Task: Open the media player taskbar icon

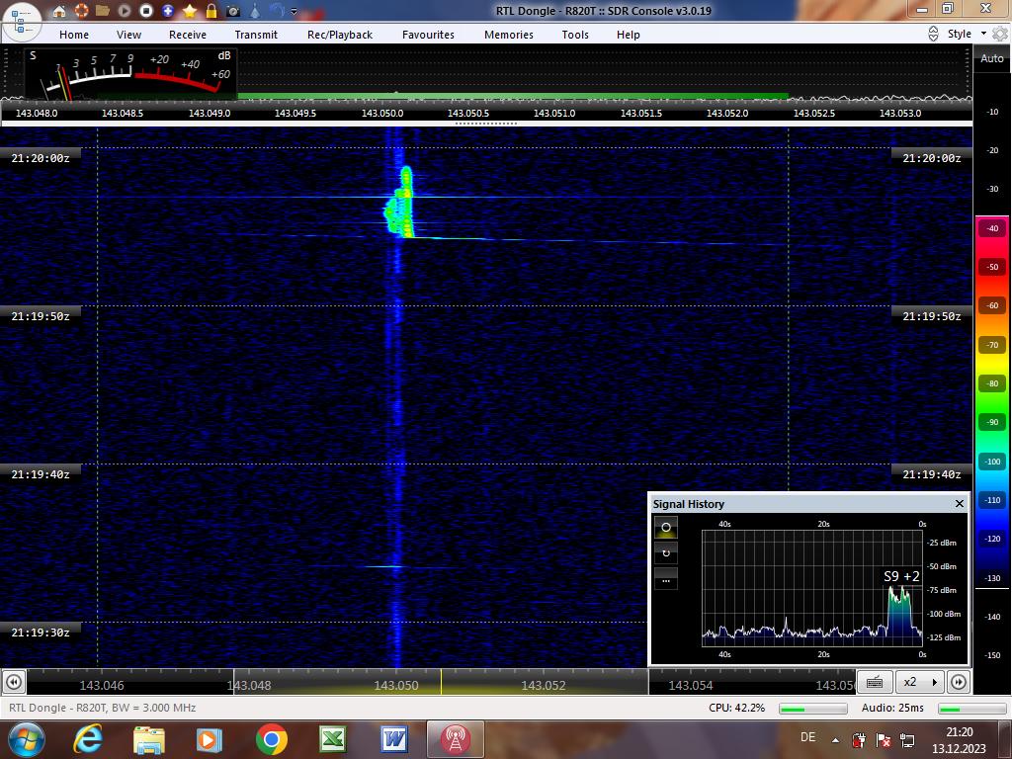Action: point(210,739)
